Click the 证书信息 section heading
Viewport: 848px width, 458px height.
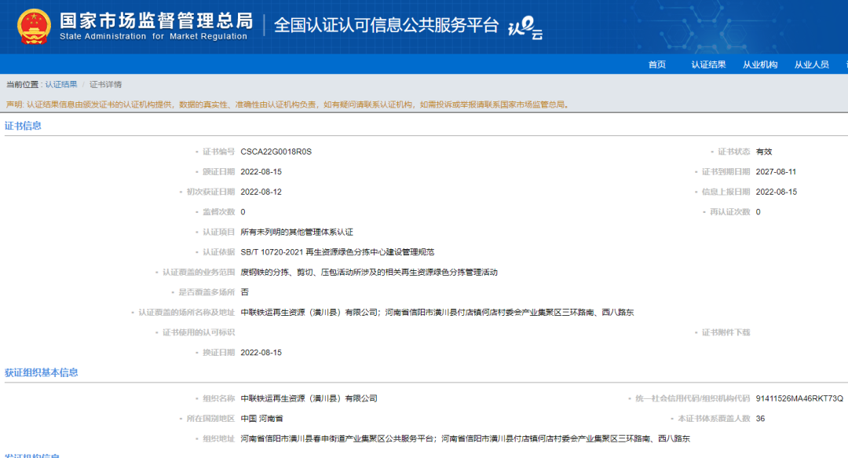(x=24, y=126)
